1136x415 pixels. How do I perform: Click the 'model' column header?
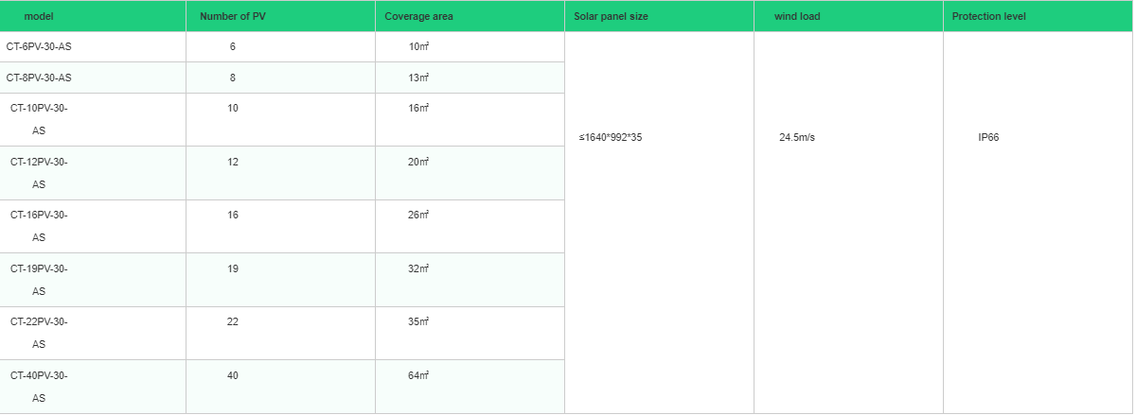coord(39,17)
